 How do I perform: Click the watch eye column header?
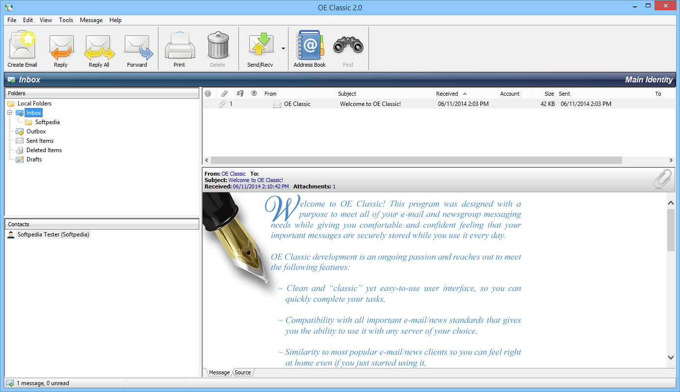click(254, 94)
